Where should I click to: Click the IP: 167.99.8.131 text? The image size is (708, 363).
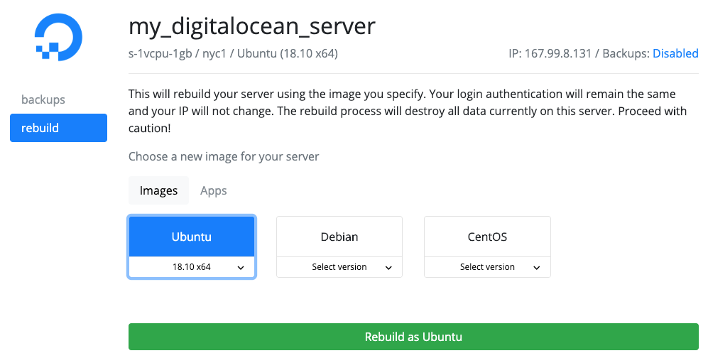tap(550, 53)
